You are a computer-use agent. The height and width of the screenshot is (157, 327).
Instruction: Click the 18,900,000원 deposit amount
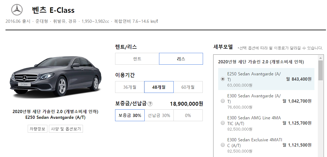click(x=186, y=104)
